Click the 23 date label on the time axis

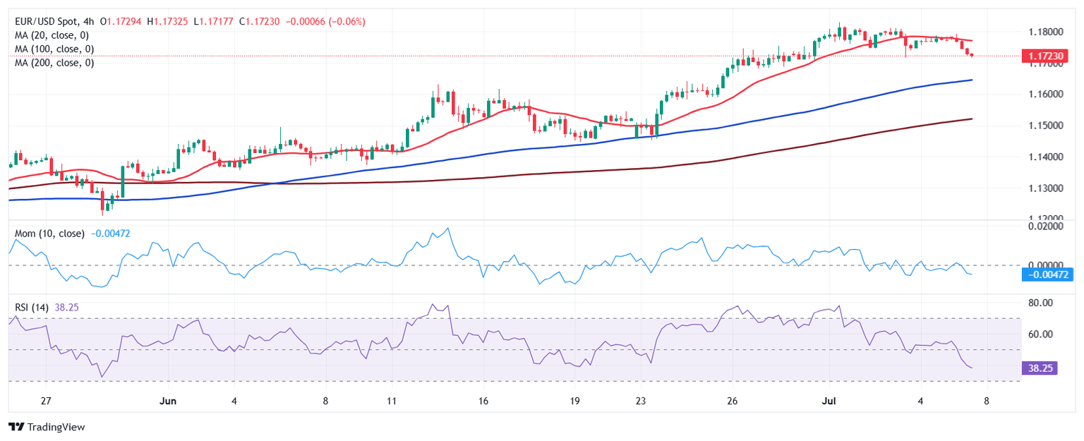point(640,401)
